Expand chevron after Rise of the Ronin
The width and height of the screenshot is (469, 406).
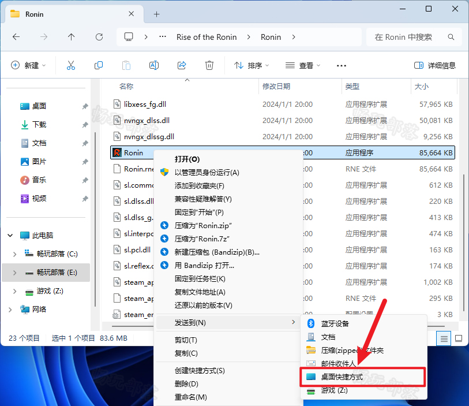point(249,37)
